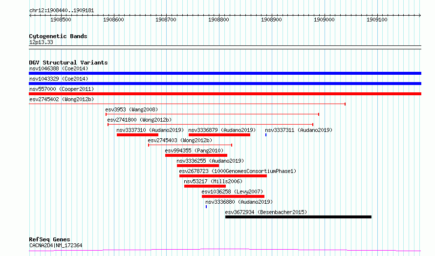Open the CACNA2D4|NM_172364 gene label
435x256 pixels.
[56, 245]
